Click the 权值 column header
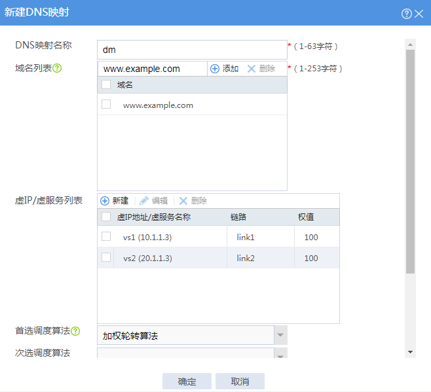Viewport: 431px width, 392px height. 306,217
